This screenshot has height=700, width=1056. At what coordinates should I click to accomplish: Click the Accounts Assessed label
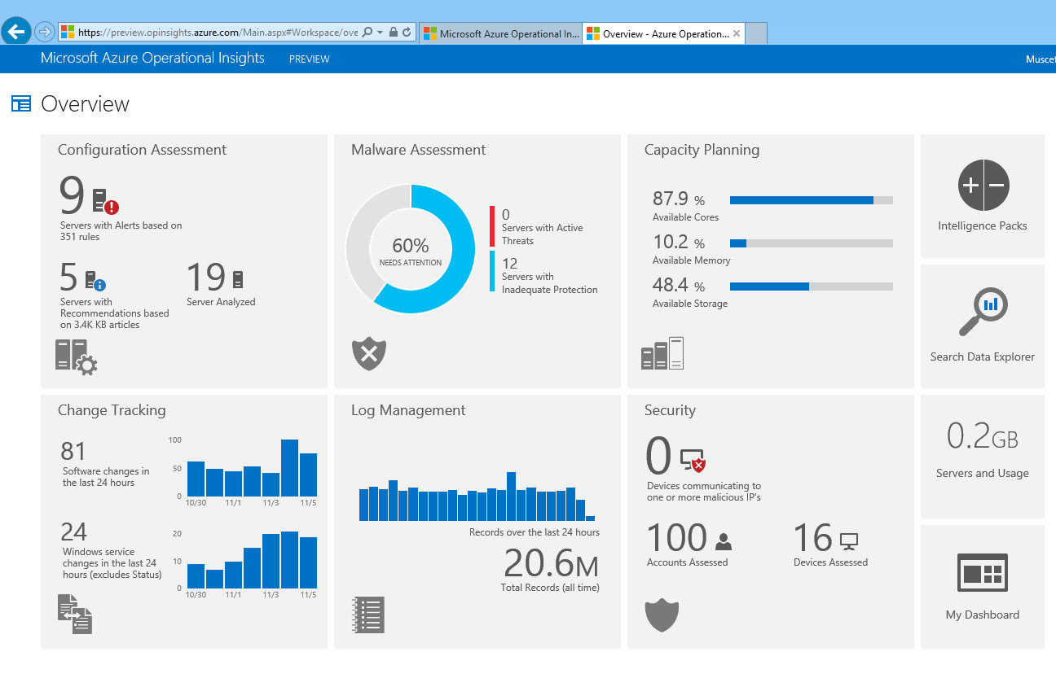(x=687, y=562)
